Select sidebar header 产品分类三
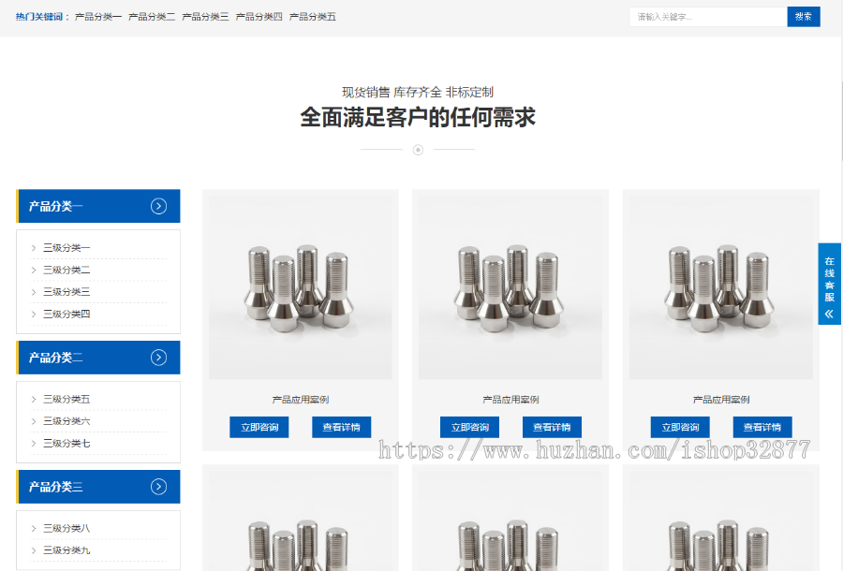Image resolution: width=843 pixels, height=571 pixels. [x=98, y=487]
